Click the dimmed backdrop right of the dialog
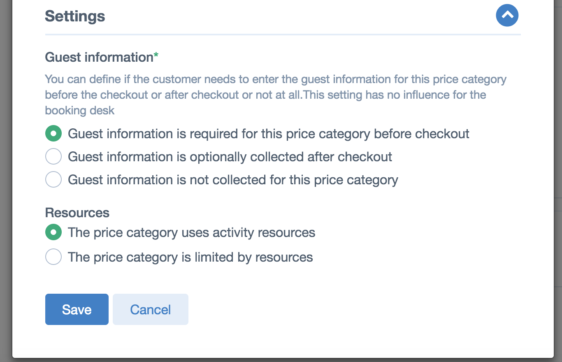 coord(558,181)
